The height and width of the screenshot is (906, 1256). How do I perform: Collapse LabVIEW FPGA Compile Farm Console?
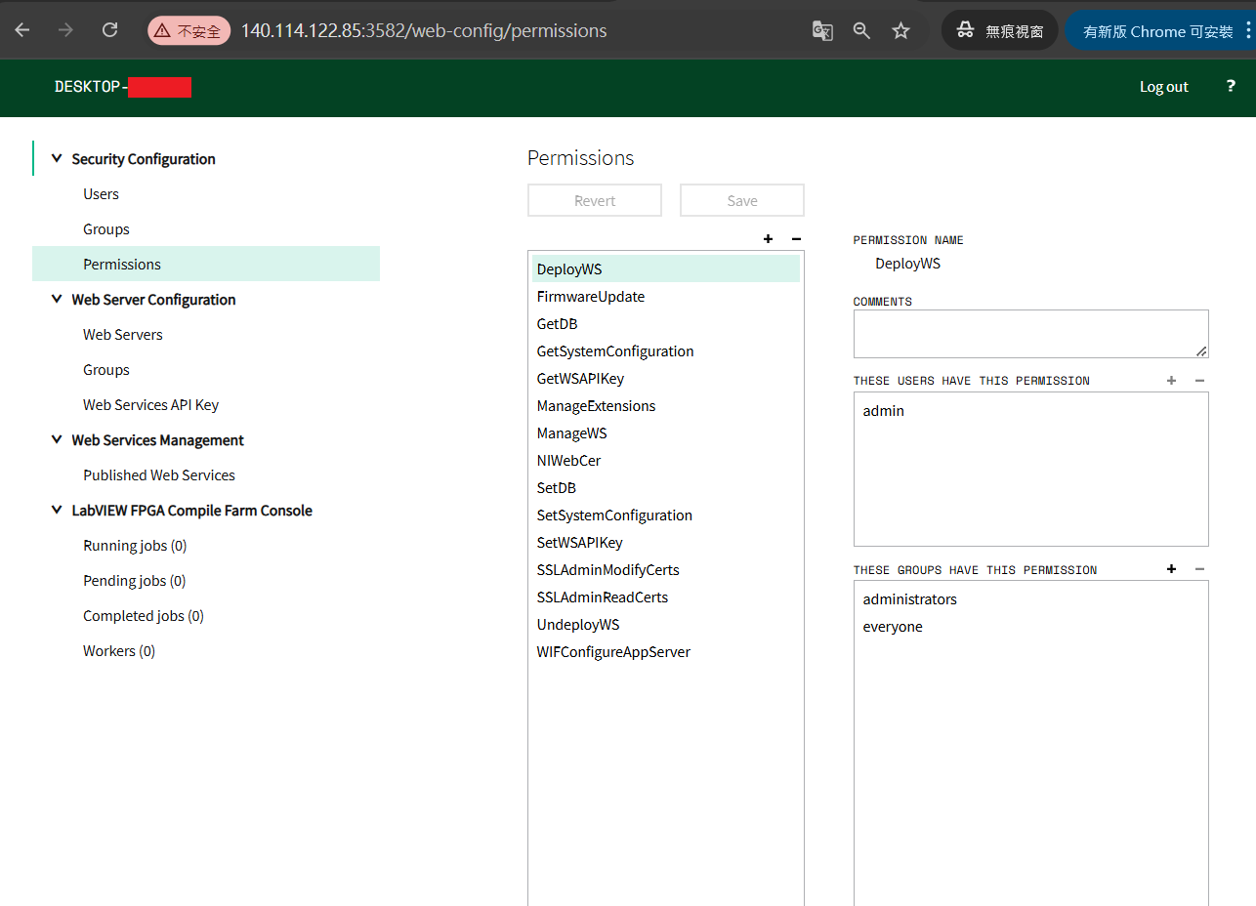coord(57,510)
